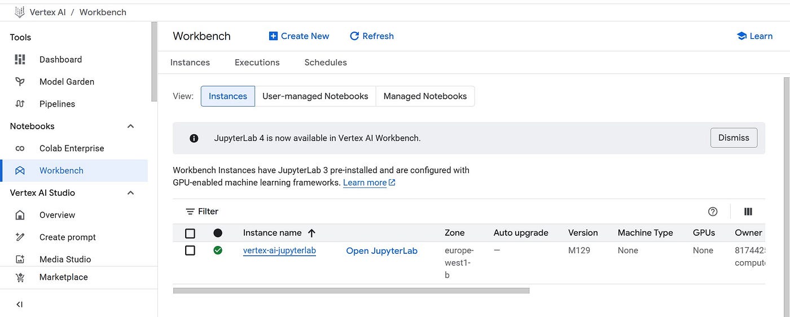This screenshot has height=317, width=790.
Task: Collapse the left navigation sidebar
Action: point(20,305)
